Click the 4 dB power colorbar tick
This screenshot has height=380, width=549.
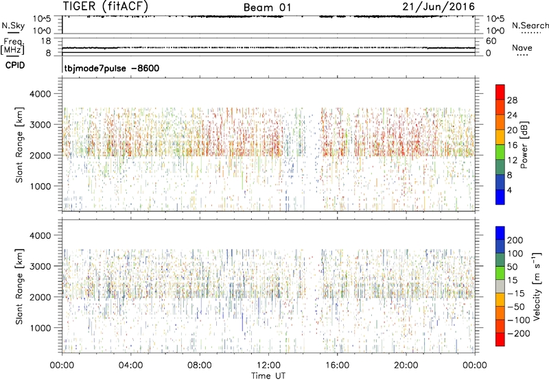509,190
